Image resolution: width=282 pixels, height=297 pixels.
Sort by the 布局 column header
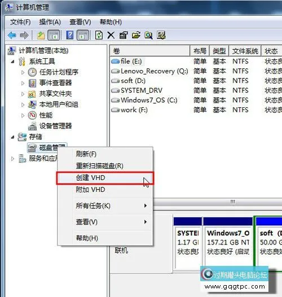(x=200, y=51)
